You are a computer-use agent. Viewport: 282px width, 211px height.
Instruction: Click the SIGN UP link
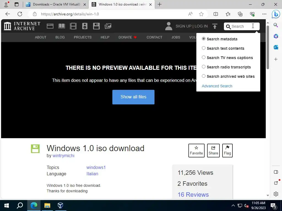(x=183, y=26)
